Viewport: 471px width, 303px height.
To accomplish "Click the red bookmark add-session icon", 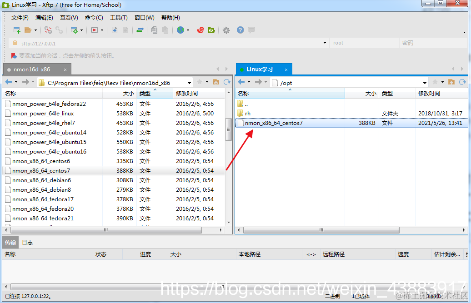I will click(14, 56).
